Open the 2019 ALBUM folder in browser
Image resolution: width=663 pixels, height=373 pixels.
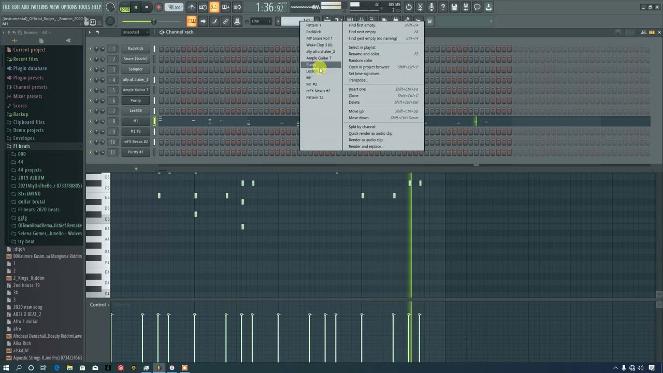pos(31,178)
